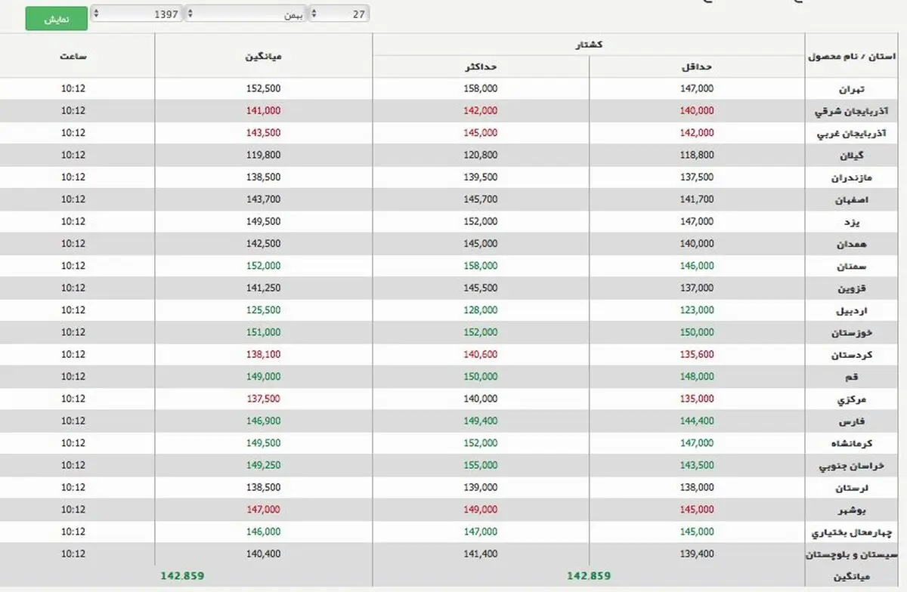The height and width of the screenshot is (592, 907).
Task: Click the 155,000 maximum value
Action: (481, 465)
